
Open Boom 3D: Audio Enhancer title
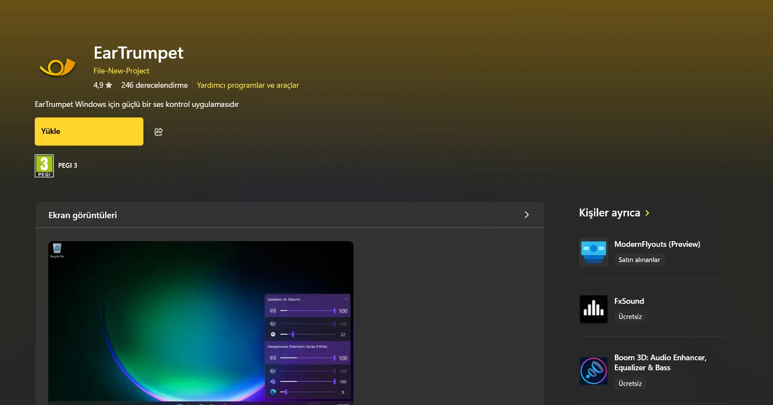pyautogui.click(x=660, y=362)
